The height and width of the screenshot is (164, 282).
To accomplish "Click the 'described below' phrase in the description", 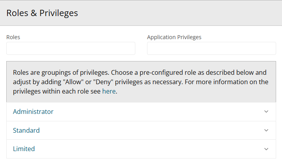I will pyautogui.click(x=228, y=72).
